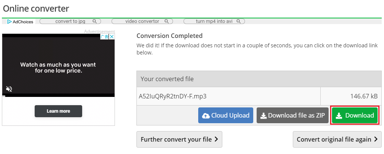This screenshot has height=154, width=384.
Task: Select the 'convert to jpg' ad link
Action: [x=70, y=21]
